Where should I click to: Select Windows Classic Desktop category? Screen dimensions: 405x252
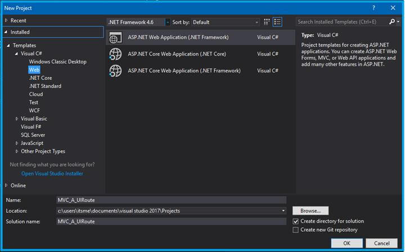tap(57, 61)
